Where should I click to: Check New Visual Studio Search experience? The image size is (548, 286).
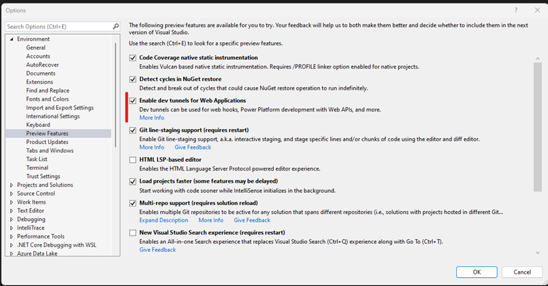click(x=133, y=232)
